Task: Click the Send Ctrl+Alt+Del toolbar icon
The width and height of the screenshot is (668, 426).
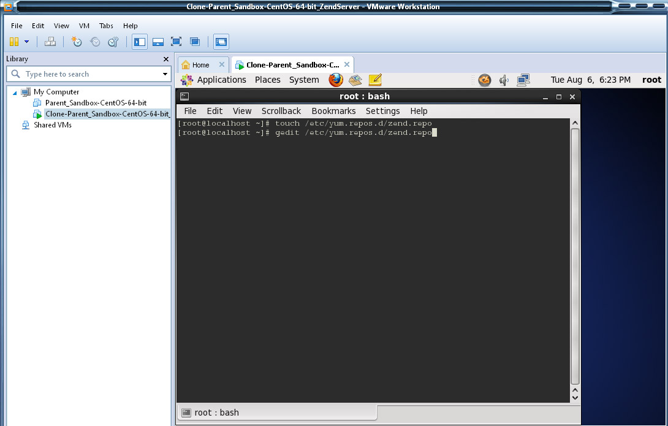Action: click(x=50, y=42)
